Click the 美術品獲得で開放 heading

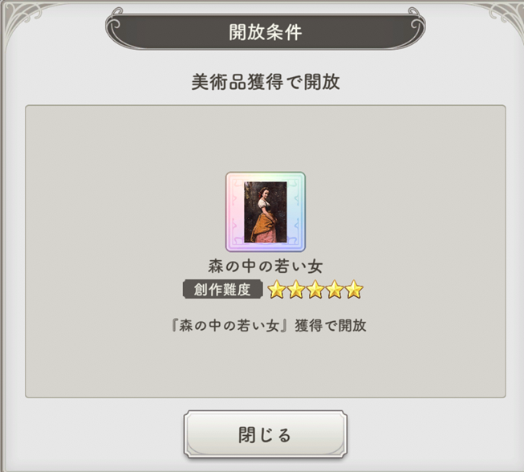(266, 82)
